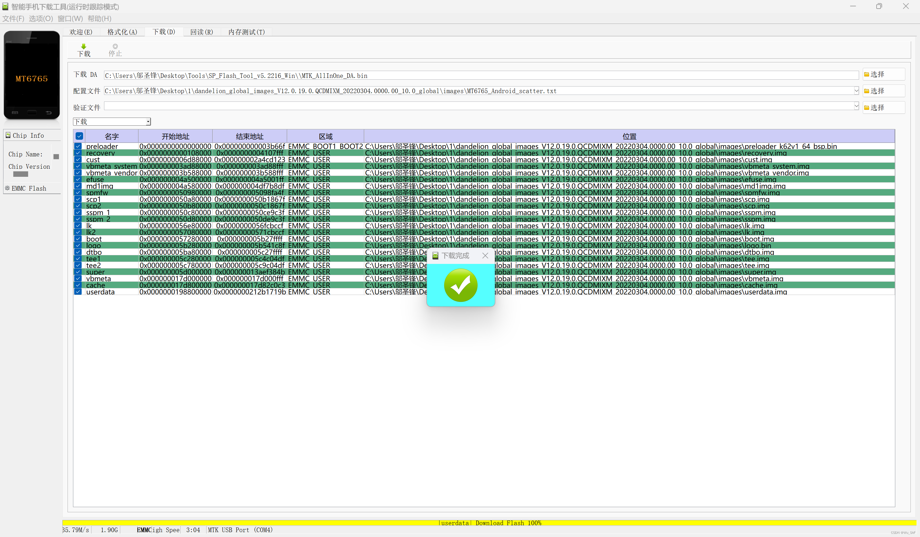The height and width of the screenshot is (537, 920).
Task: Toggle the vbmeta_system row checkbox
Action: 78,166
